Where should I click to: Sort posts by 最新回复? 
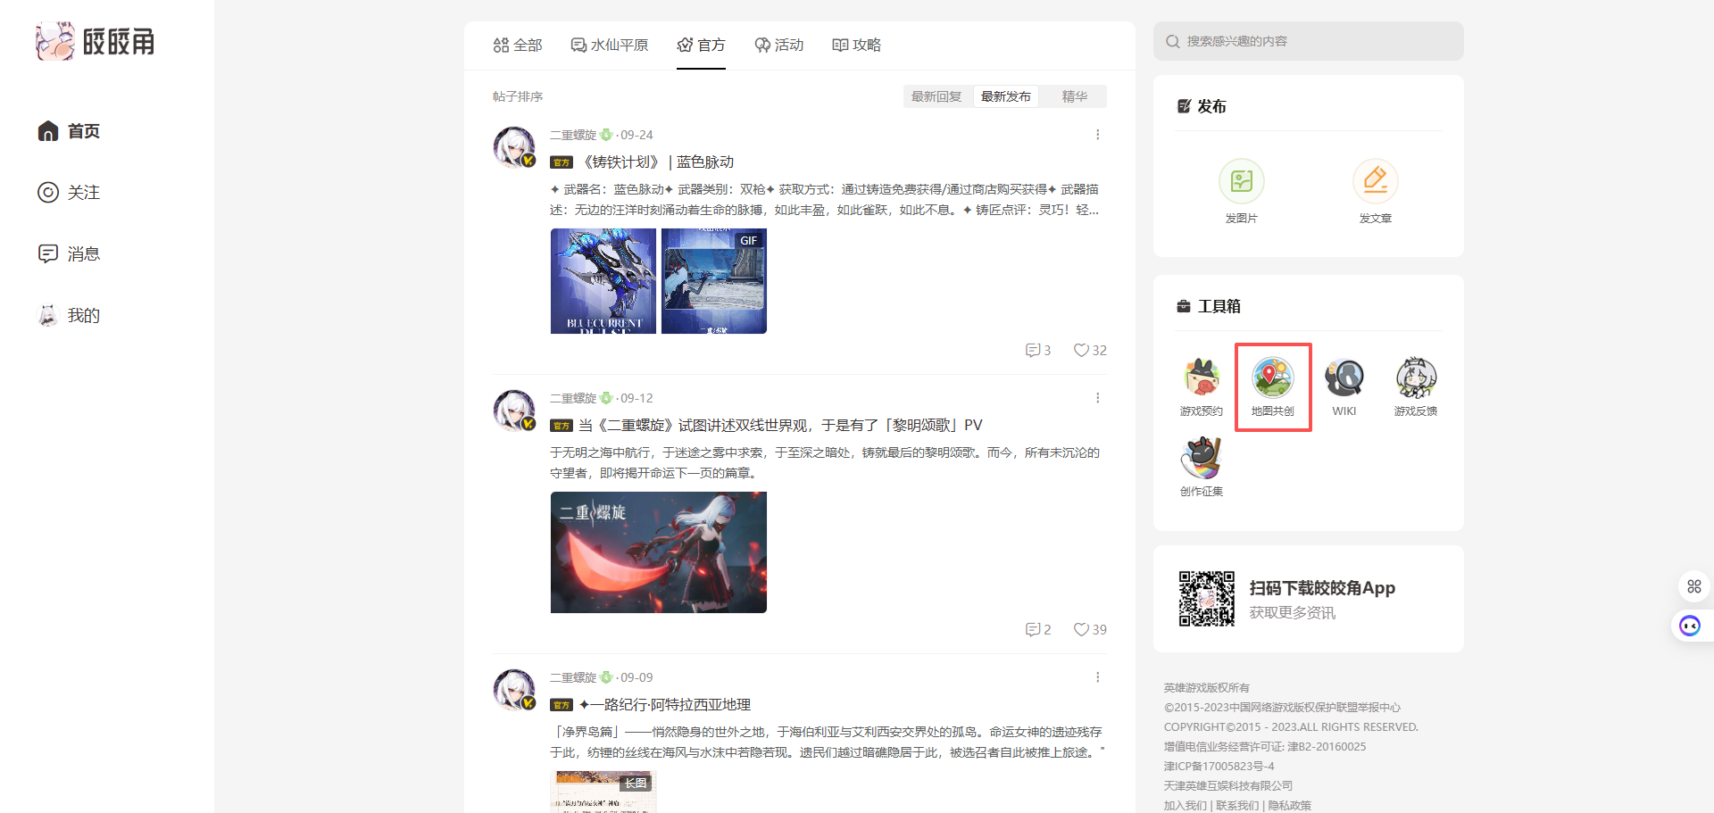click(936, 96)
